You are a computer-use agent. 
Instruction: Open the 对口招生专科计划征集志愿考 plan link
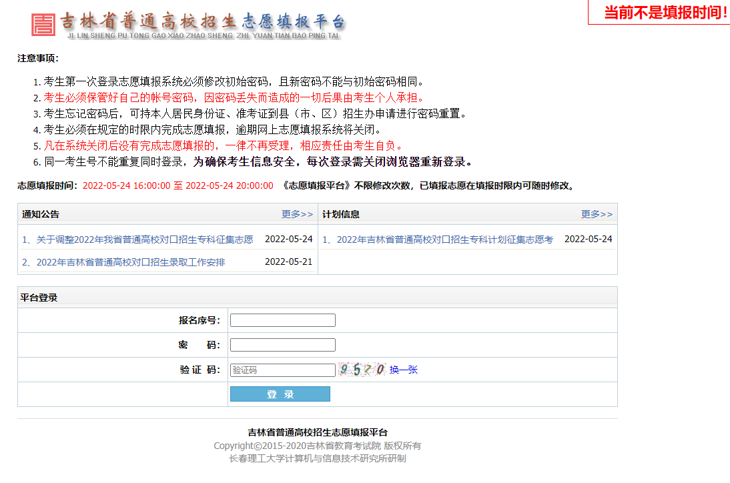coord(438,239)
